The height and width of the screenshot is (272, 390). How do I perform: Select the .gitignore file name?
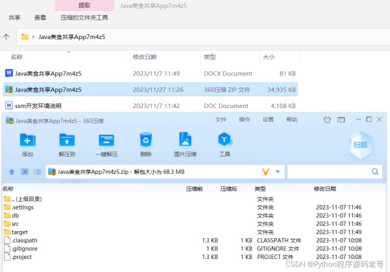[x=25, y=249]
